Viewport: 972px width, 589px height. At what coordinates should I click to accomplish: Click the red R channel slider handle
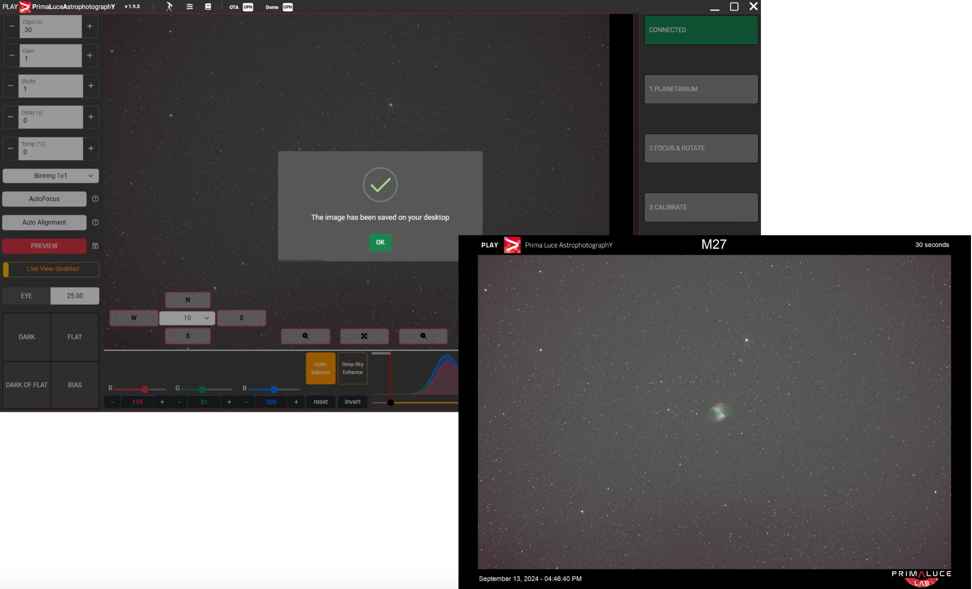coord(145,389)
